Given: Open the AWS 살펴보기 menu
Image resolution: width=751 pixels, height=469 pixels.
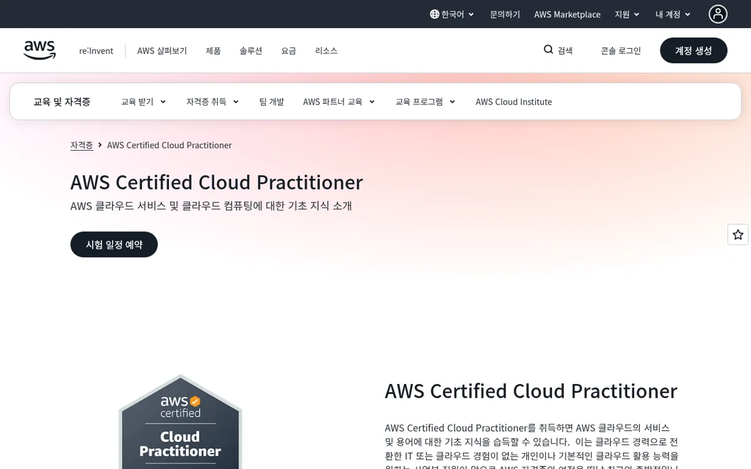Looking at the screenshot, I should pyautogui.click(x=162, y=51).
